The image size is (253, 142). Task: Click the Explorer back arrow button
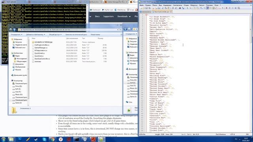click(x=11, y=30)
